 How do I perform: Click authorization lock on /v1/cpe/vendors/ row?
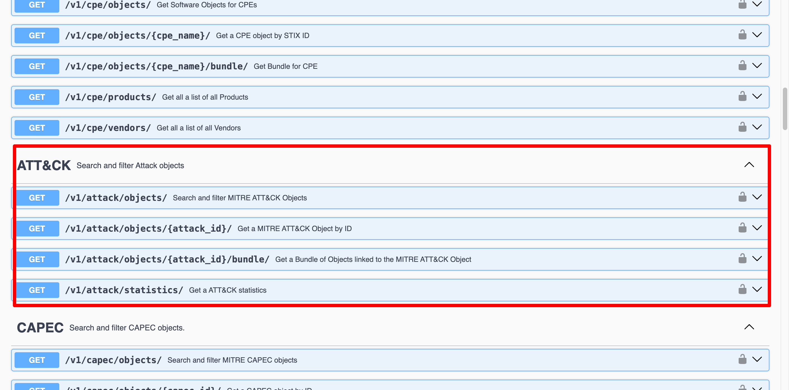[742, 127]
